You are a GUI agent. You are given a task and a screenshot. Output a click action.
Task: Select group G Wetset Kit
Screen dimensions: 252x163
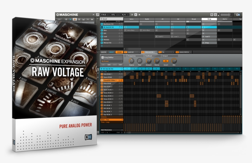(112, 43)
